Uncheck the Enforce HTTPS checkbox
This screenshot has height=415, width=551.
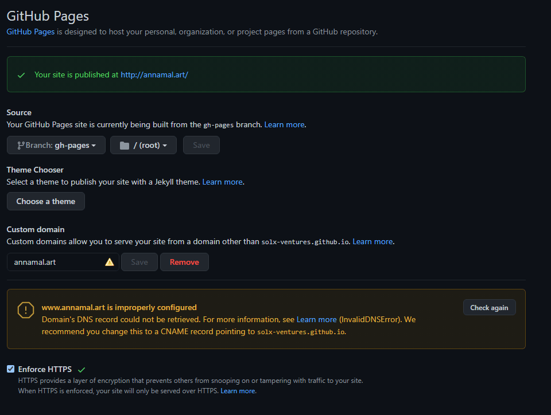pos(10,369)
